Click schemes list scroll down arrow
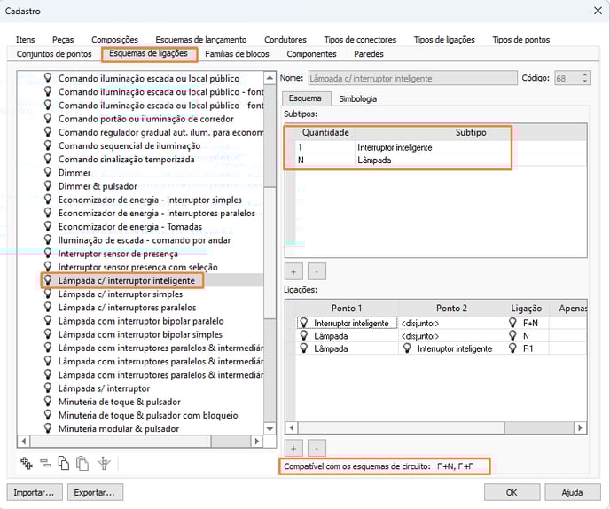Screen dimensions: 610x509 pyautogui.click(x=270, y=429)
